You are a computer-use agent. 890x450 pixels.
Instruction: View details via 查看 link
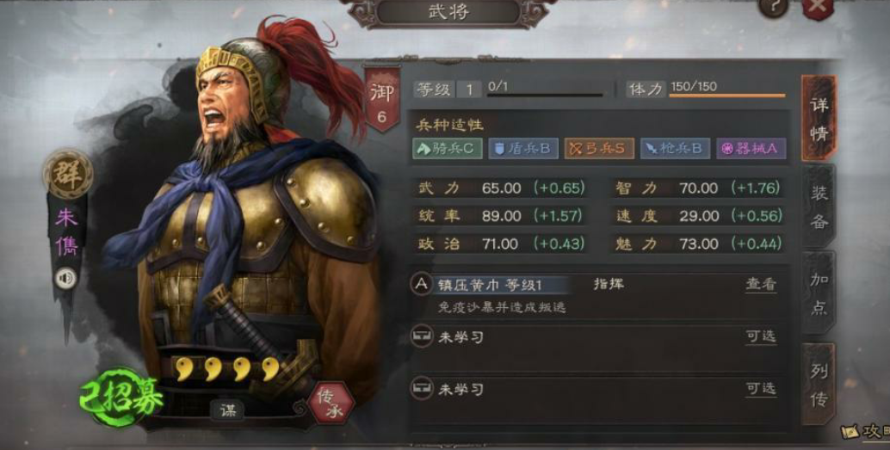click(x=761, y=285)
